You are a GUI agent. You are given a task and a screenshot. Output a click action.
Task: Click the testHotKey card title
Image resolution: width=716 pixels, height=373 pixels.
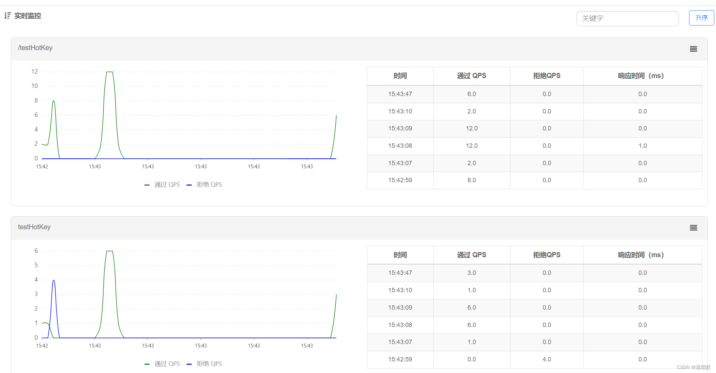tap(34, 227)
